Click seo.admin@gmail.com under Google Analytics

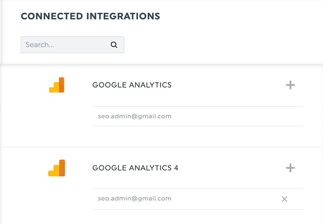pyautogui.click(x=134, y=116)
